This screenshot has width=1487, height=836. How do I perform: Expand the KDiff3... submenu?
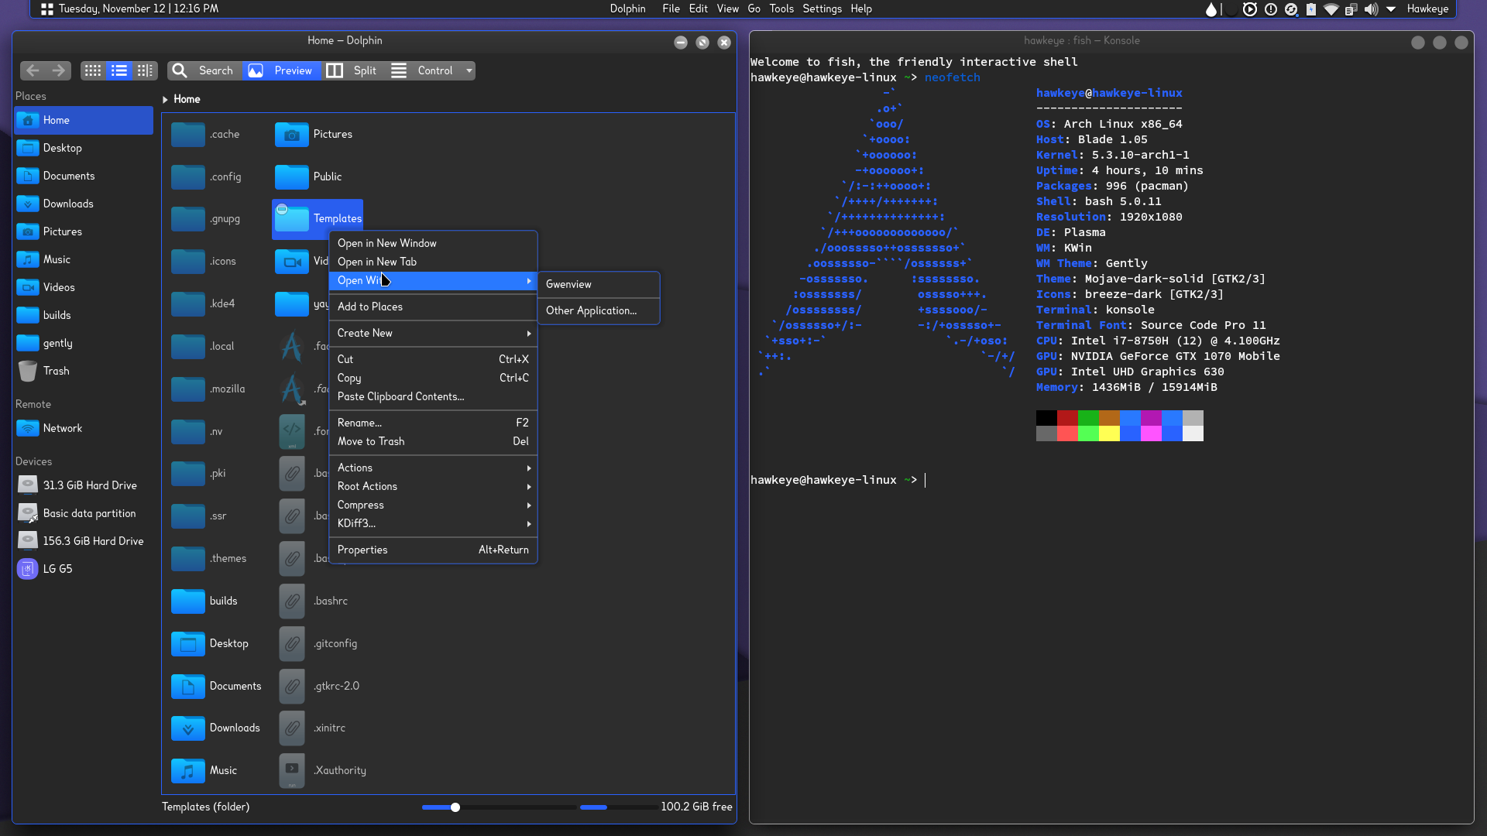[433, 523]
